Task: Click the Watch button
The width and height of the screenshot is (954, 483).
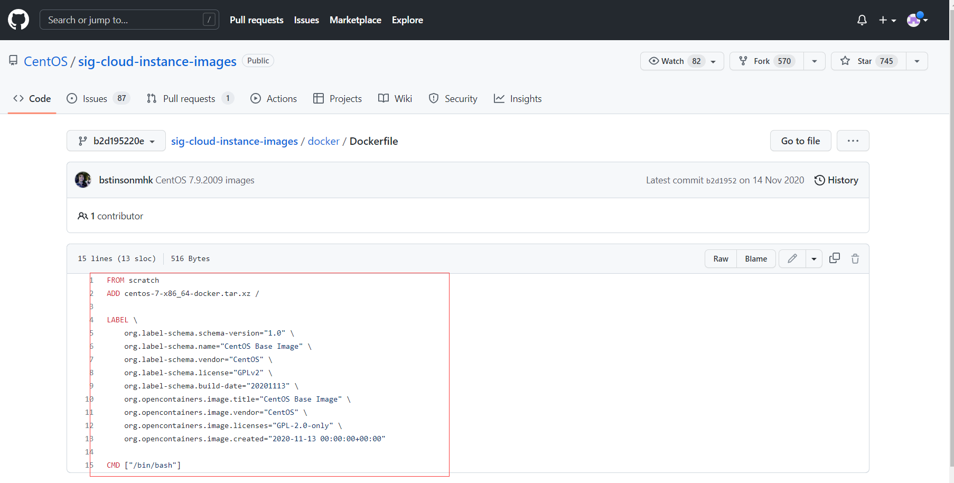Action: coord(682,61)
